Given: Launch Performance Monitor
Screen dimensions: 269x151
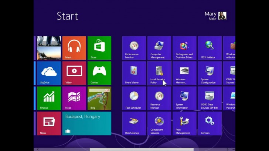Looking at the screenshot, I should pos(134,48).
